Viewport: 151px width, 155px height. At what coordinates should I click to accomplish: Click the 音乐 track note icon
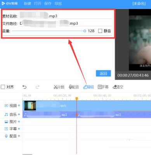pos(6,114)
